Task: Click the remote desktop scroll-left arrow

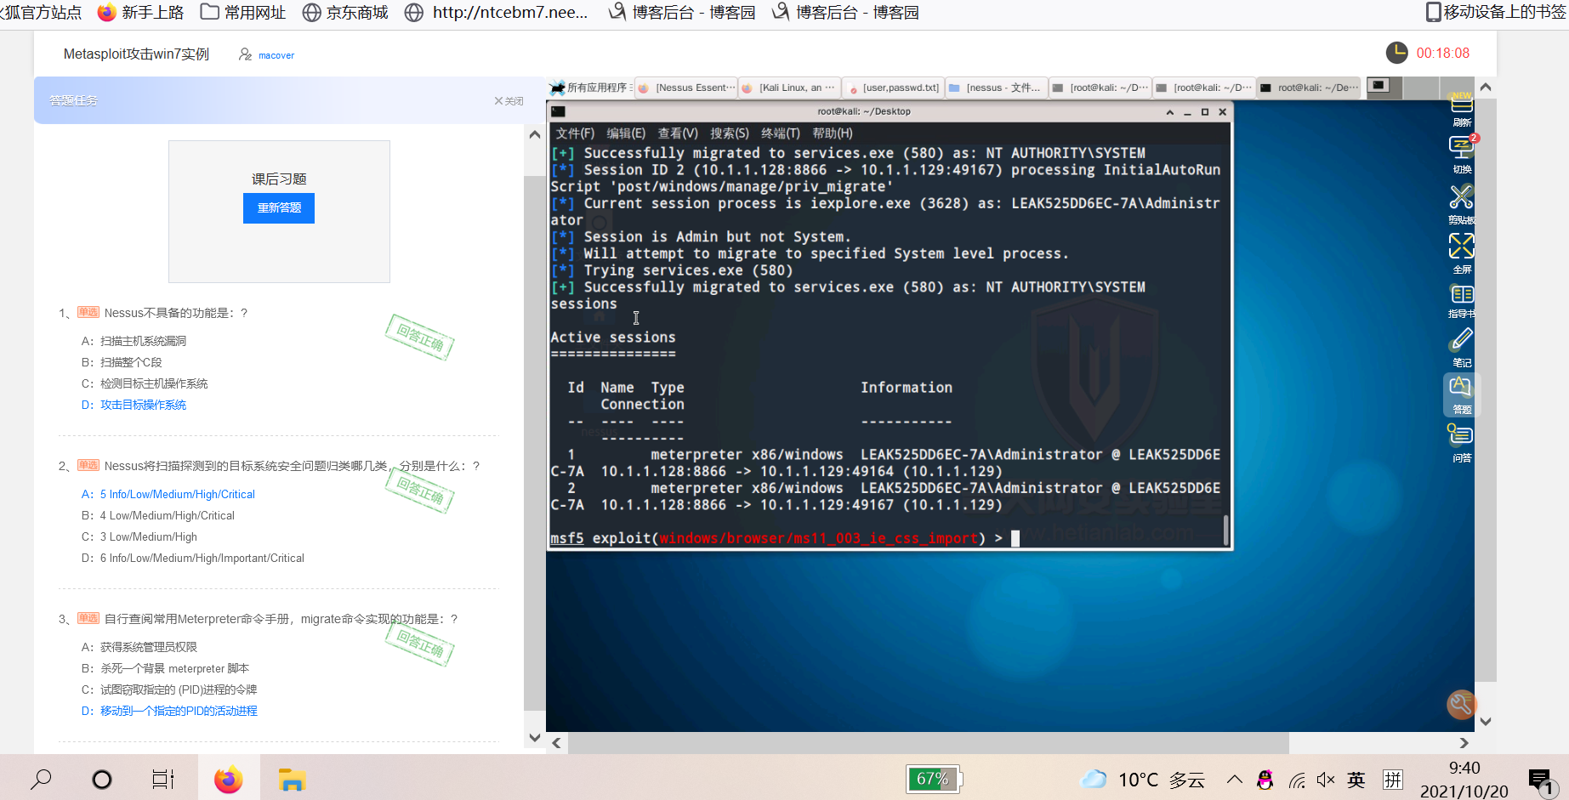Action: pos(556,743)
